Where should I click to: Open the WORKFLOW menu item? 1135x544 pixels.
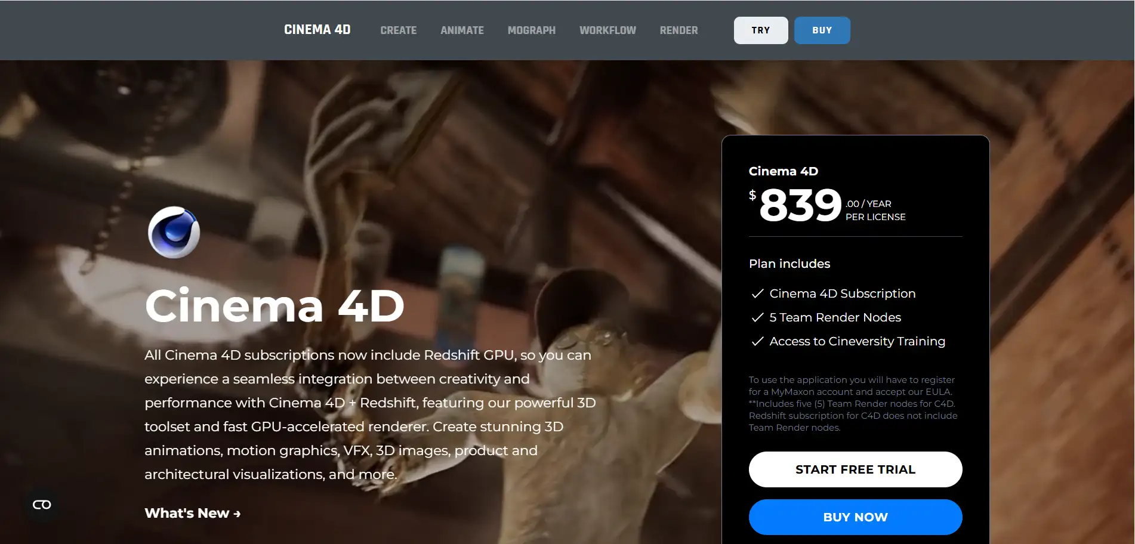(607, 30)
